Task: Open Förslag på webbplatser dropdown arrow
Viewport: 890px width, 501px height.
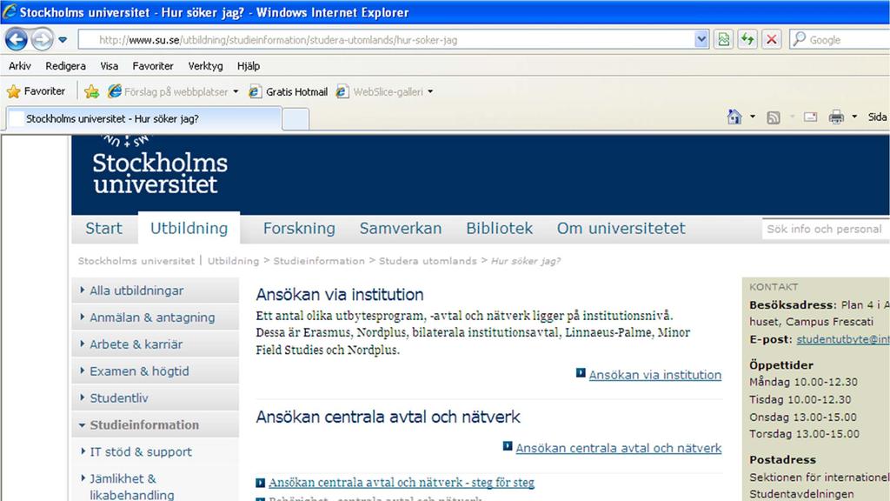Action: click(236, 91)
